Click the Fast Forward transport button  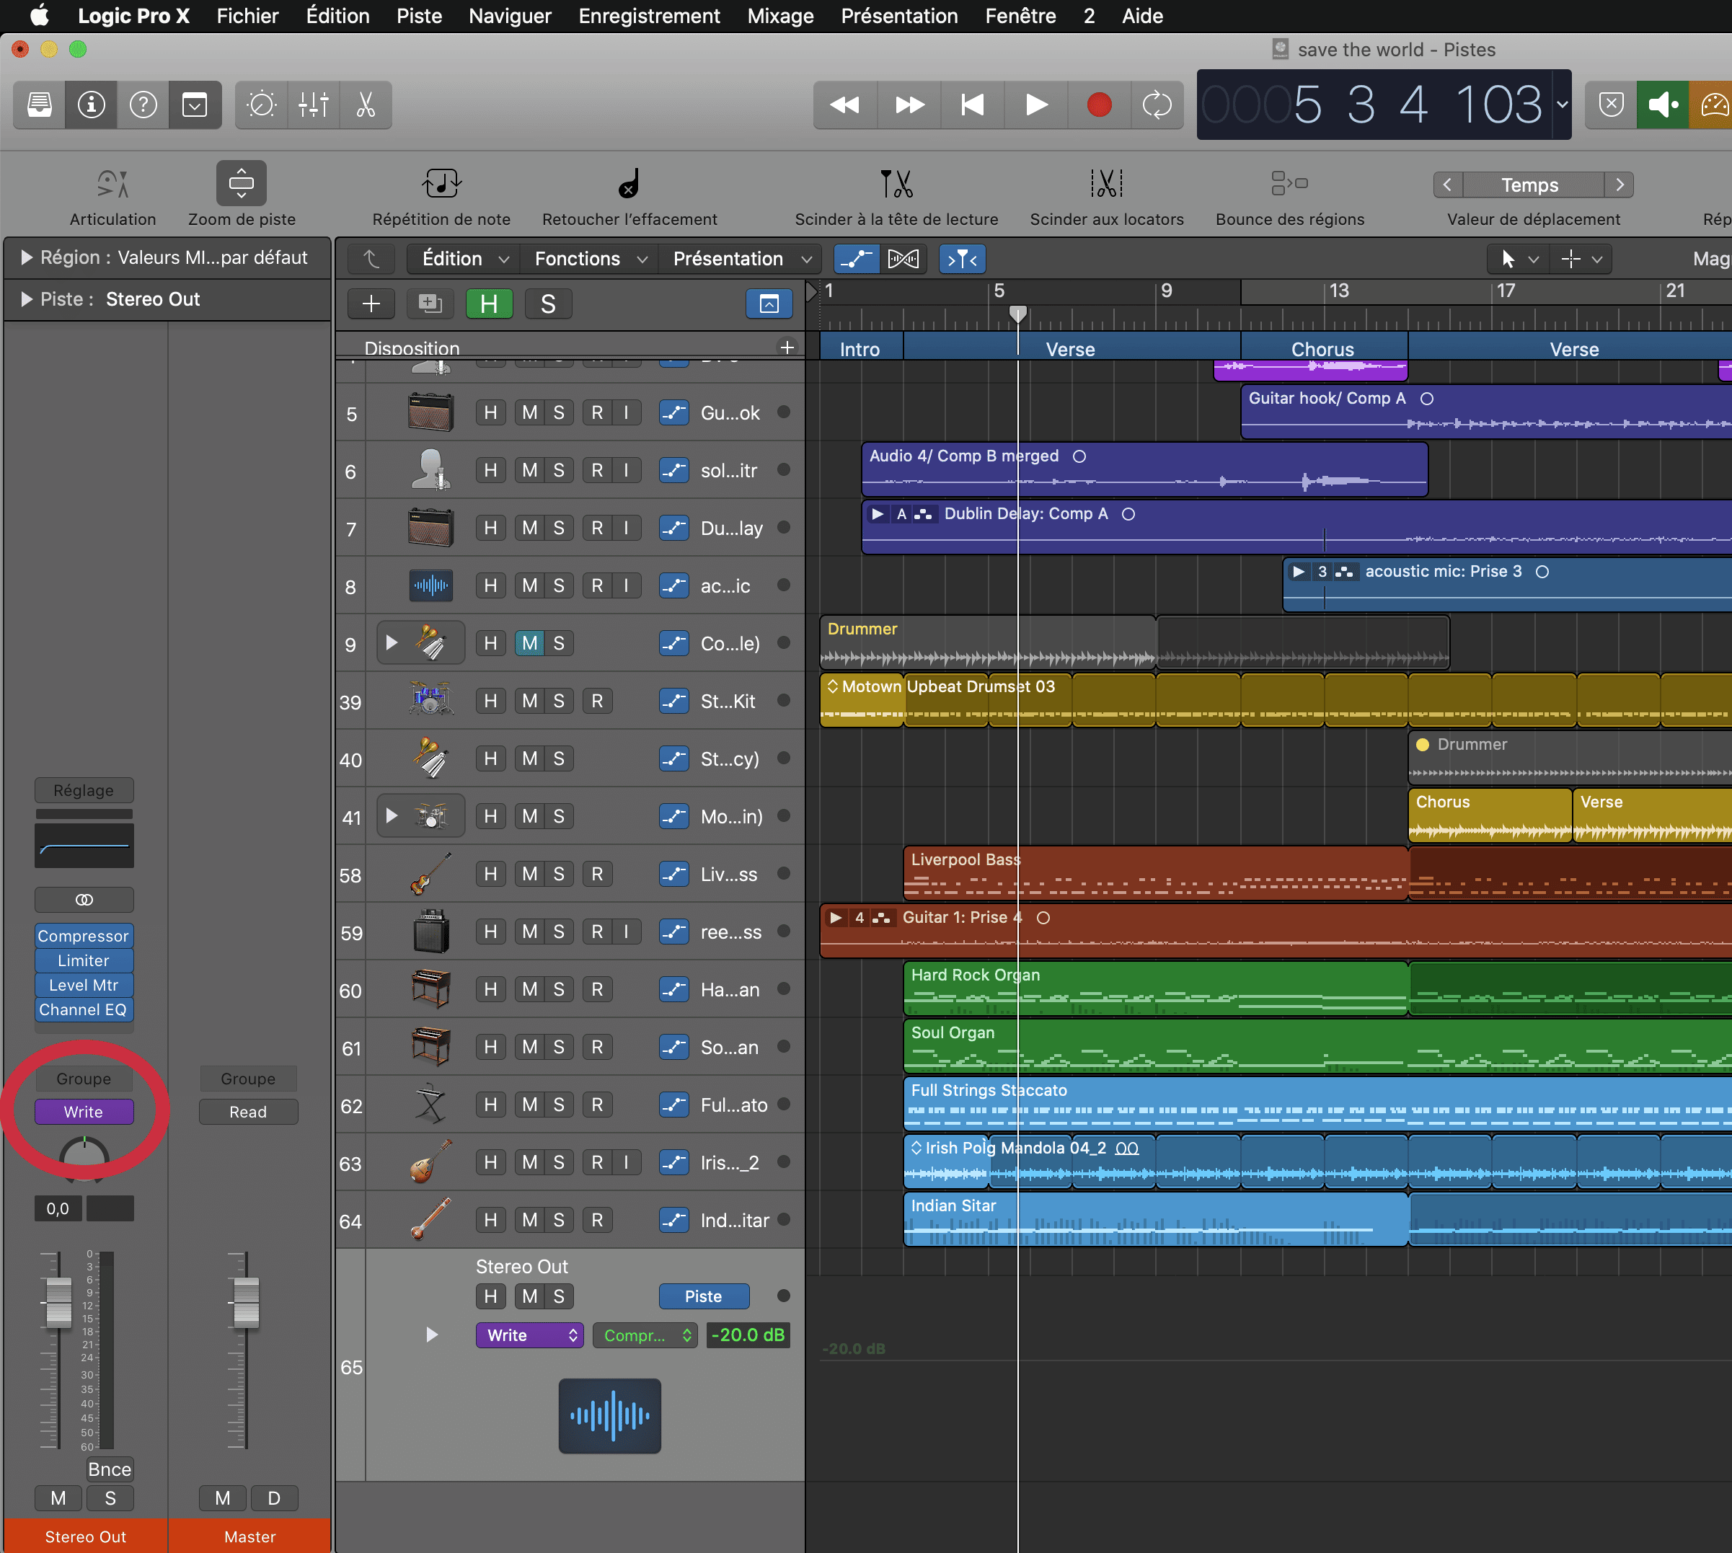(909, 105)
